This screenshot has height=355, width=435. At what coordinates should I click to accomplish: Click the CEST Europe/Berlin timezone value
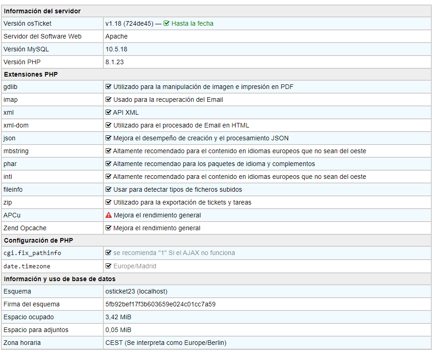tap(166, 343)
